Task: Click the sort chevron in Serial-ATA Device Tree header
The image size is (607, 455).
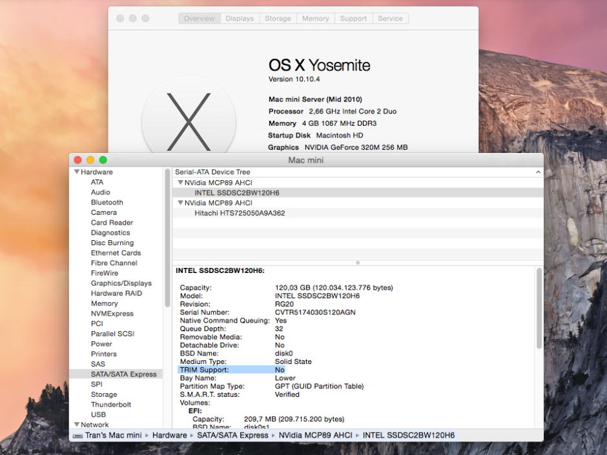Action: pos(538,172)
